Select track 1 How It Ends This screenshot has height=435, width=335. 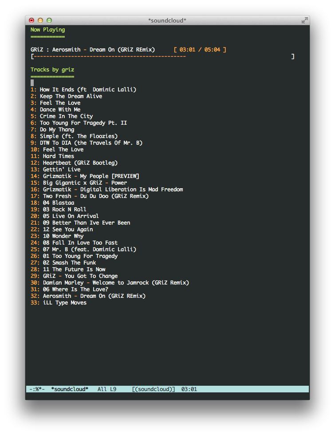click(x=83, y=90)
